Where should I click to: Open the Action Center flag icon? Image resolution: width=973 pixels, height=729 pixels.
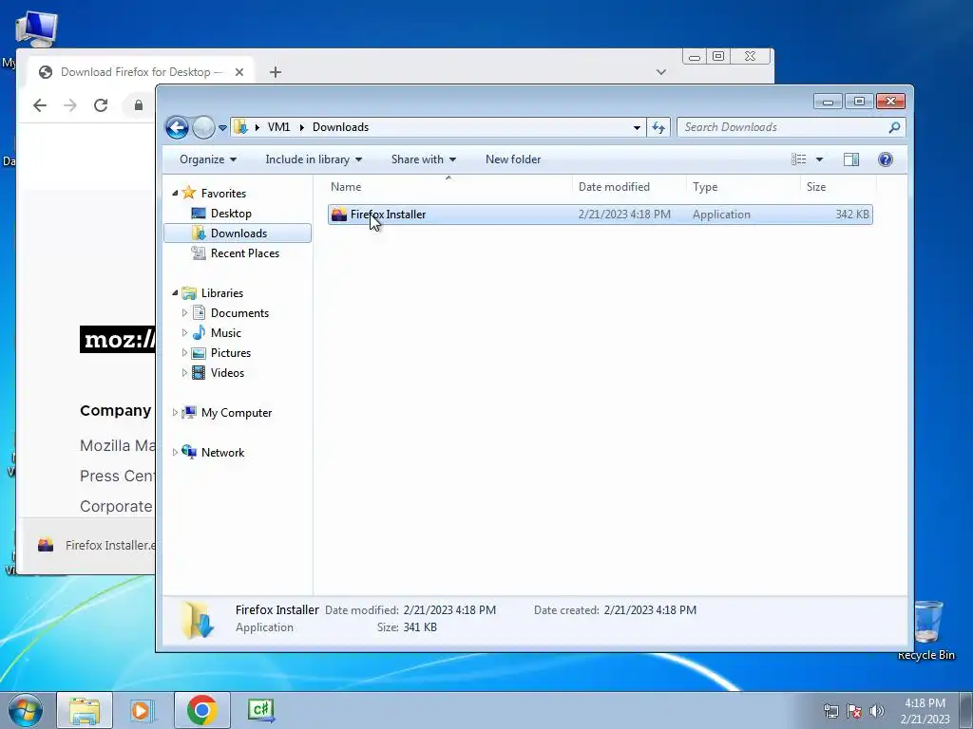[854, 711]
